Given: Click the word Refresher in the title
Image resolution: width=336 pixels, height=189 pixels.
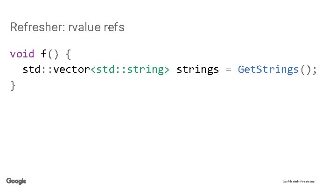Looking at the screenshot, I should pyautogui.click(x=37, y=27).
